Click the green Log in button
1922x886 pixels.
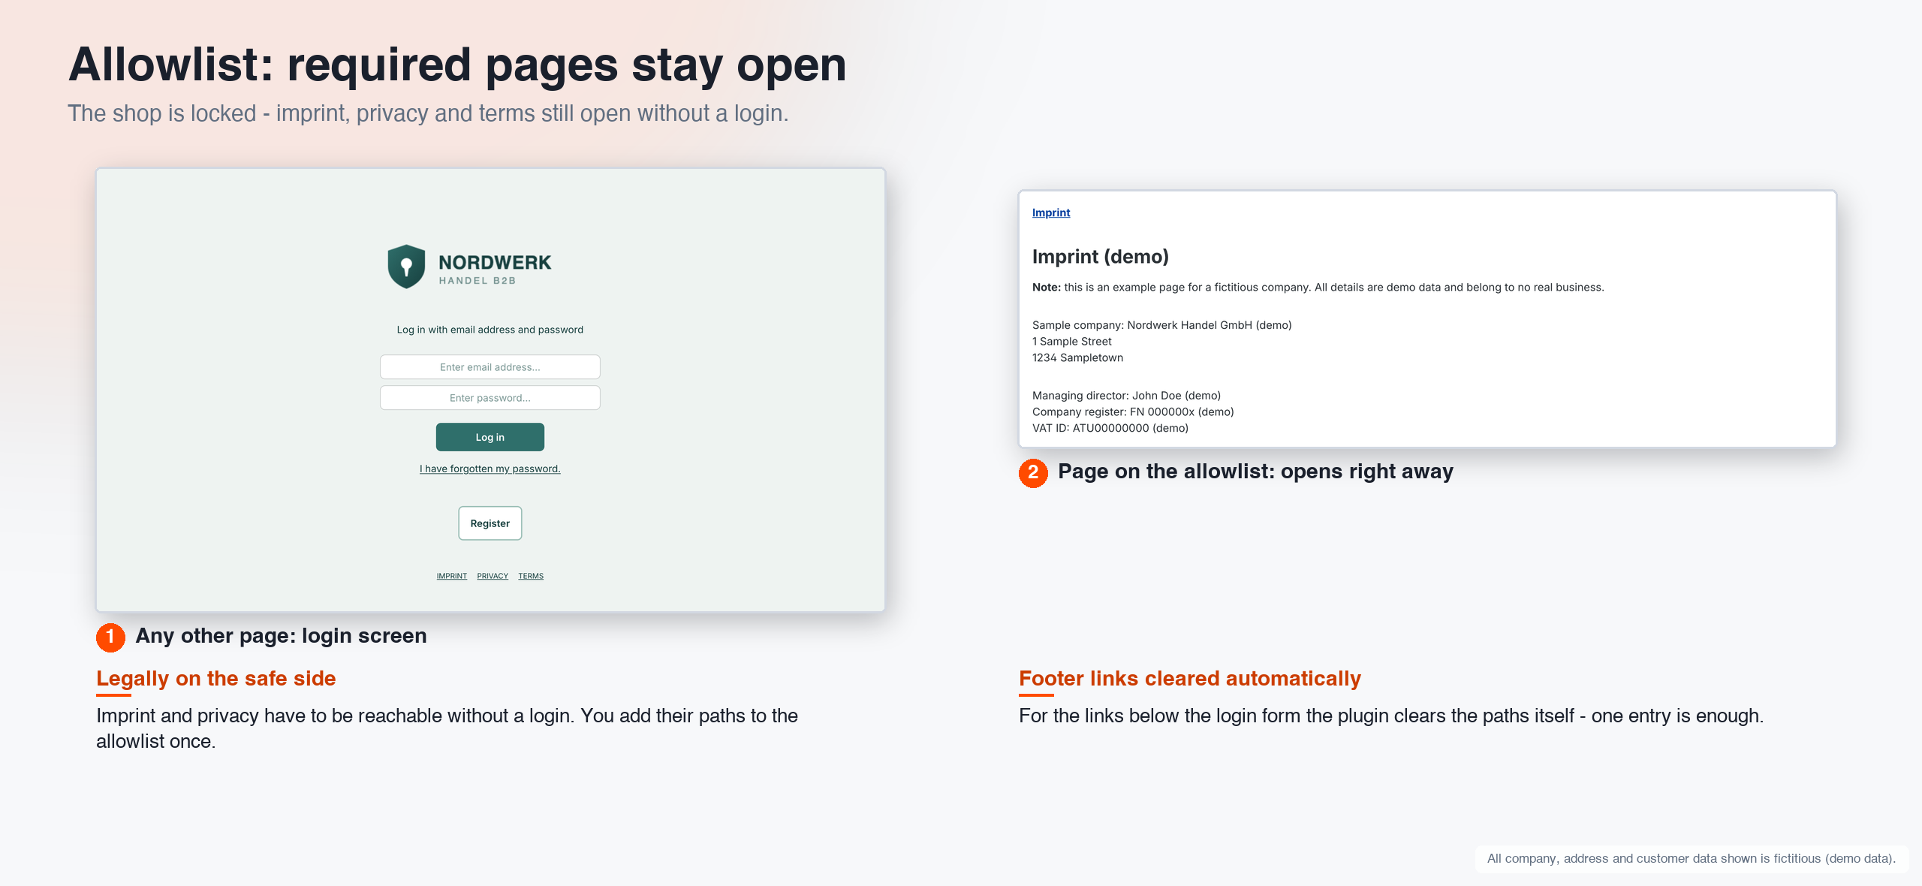pos(490,437)
